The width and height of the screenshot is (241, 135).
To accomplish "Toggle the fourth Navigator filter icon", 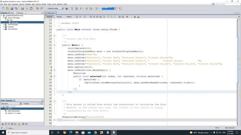I will click(12, 124).
